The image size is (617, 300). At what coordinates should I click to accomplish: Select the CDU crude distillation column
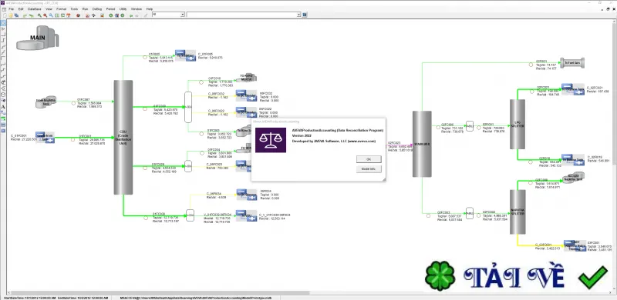pos(123,137)
